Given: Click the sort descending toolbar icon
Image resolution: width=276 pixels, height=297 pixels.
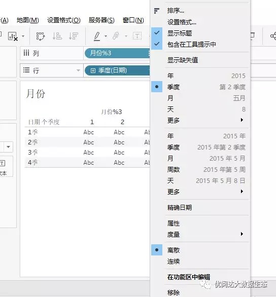Looking at the screenshot, I should coord(74,36).
